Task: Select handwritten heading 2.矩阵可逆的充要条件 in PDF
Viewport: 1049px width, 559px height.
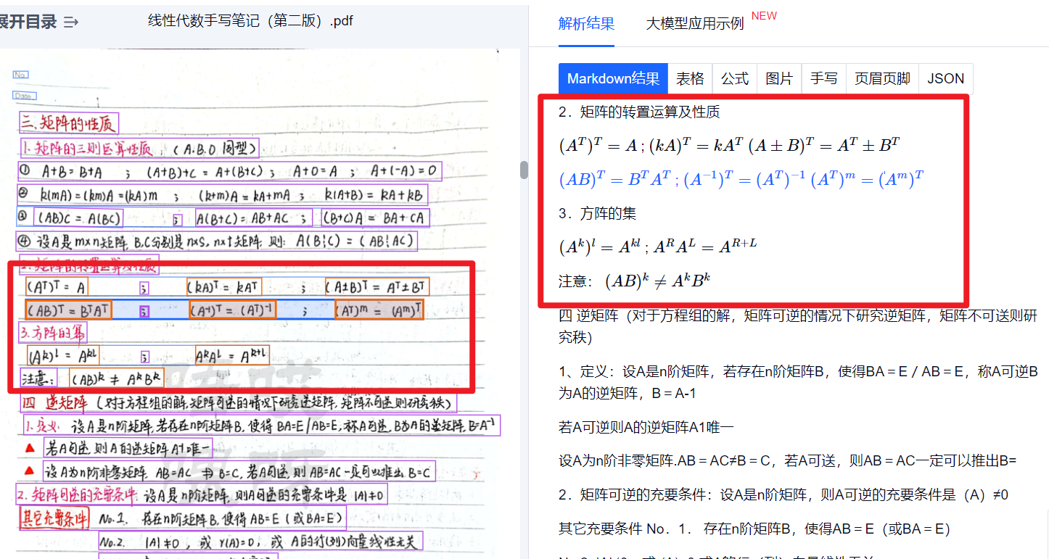Action: 202,494
